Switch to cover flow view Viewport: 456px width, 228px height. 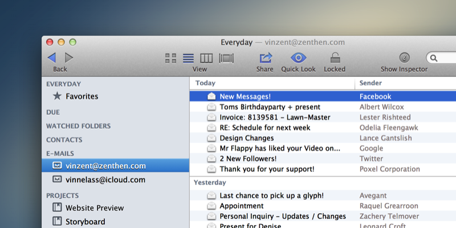point(226,58)
